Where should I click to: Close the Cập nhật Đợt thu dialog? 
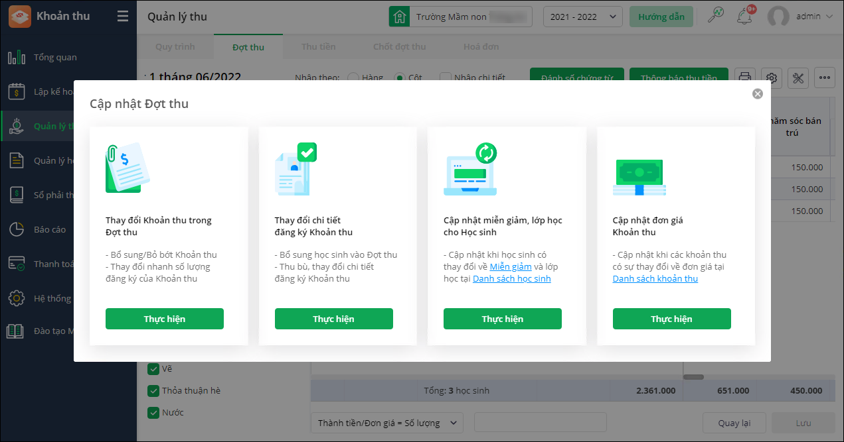click(758, 94)
